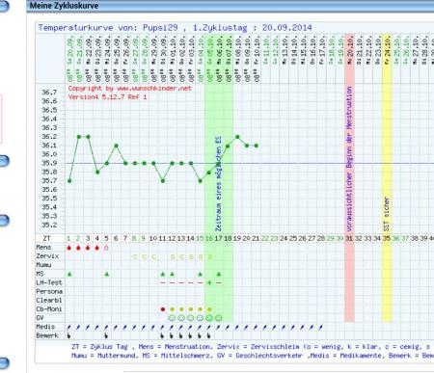Select the 35.8 temperature point on day 4
This screenshot has height=373, width=434.
click(x=97, y=173)
